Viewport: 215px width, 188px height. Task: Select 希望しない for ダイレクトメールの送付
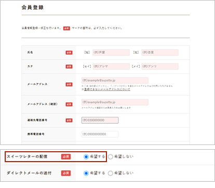pos(111,173)
